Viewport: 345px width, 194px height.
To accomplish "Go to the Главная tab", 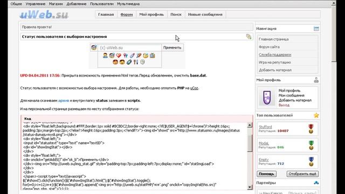I will pyautogui.click(x=106, y=15).
